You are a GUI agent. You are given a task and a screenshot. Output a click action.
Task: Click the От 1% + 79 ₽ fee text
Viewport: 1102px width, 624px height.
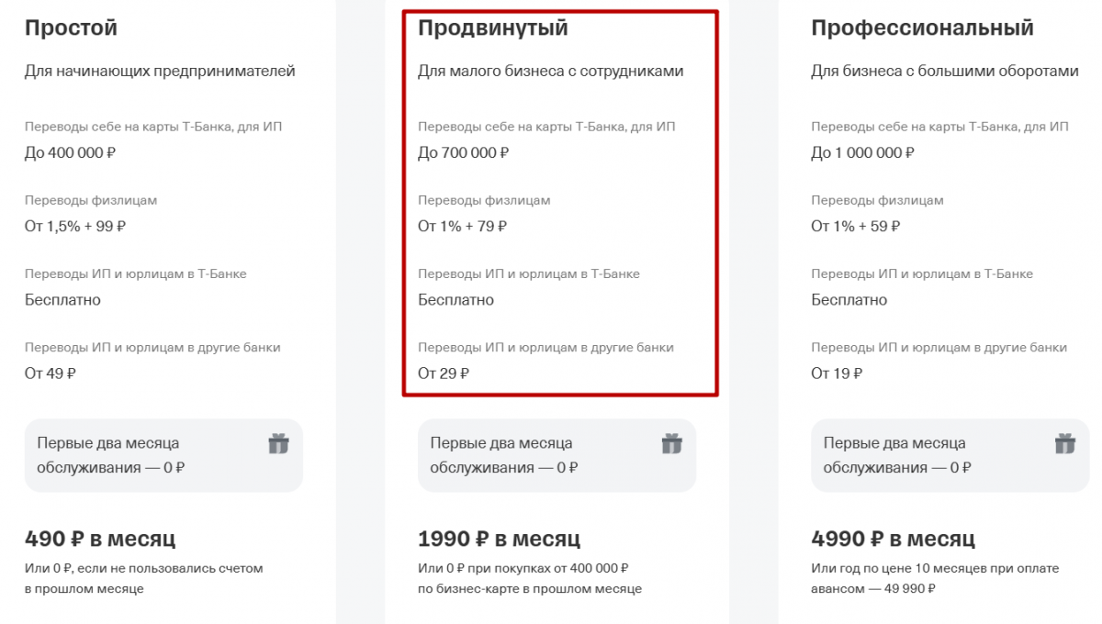(x=462, y=226)
